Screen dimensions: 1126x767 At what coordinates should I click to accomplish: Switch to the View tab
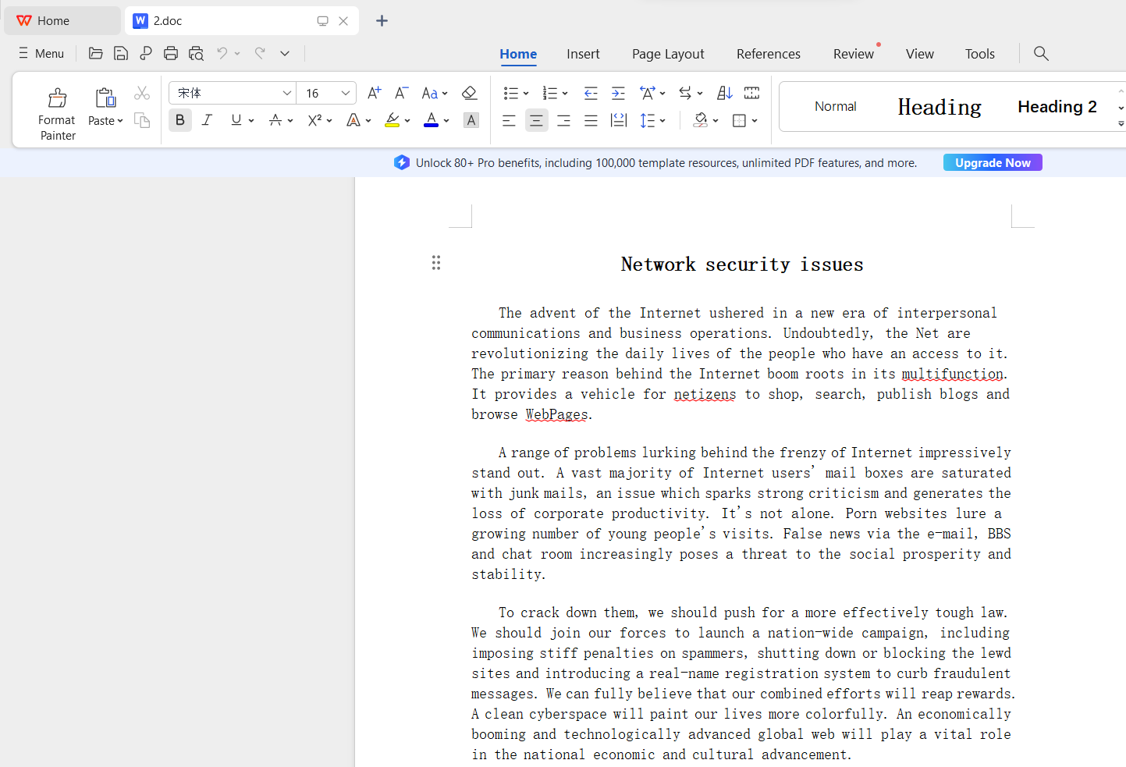[x=920, y=54]
